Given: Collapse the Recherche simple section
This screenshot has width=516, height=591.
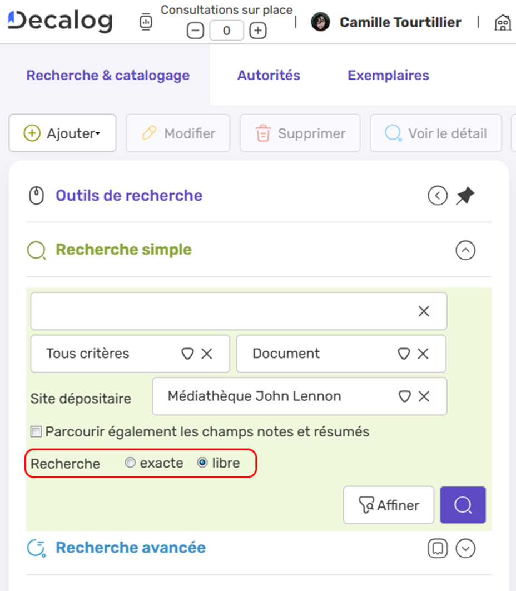Looking at the screenshot, I should click(465, 251).
